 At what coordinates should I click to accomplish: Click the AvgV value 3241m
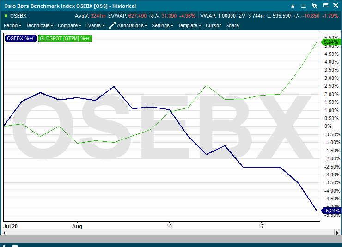98,16
